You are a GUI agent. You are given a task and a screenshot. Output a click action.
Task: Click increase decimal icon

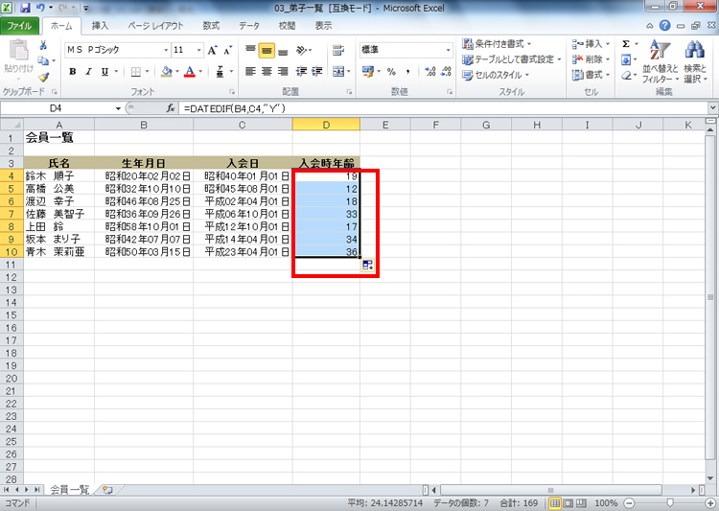[430, 72]
